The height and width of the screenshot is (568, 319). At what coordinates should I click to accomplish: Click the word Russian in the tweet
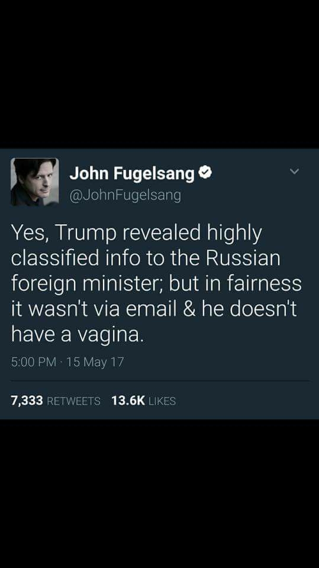tap(243, 258)
